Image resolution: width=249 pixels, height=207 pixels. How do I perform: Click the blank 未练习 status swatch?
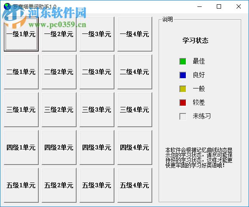[183, 116]
